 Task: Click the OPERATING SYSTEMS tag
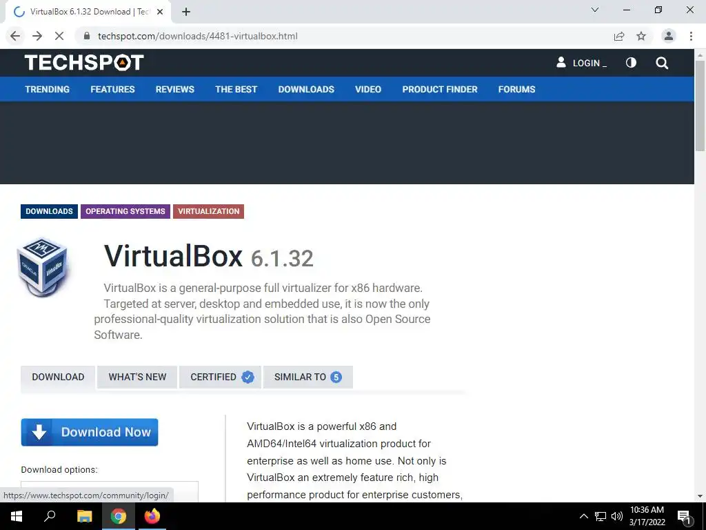point(125,211)
